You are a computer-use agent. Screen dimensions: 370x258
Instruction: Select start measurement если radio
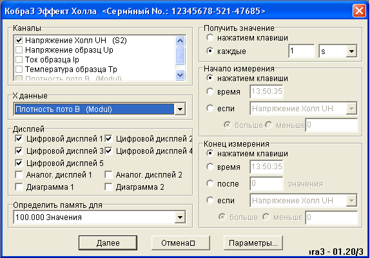210,108
